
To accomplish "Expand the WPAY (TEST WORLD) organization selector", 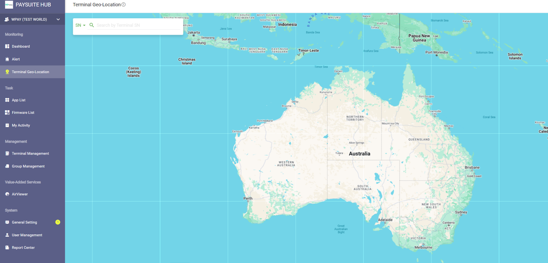I will (x=33, y=20).
